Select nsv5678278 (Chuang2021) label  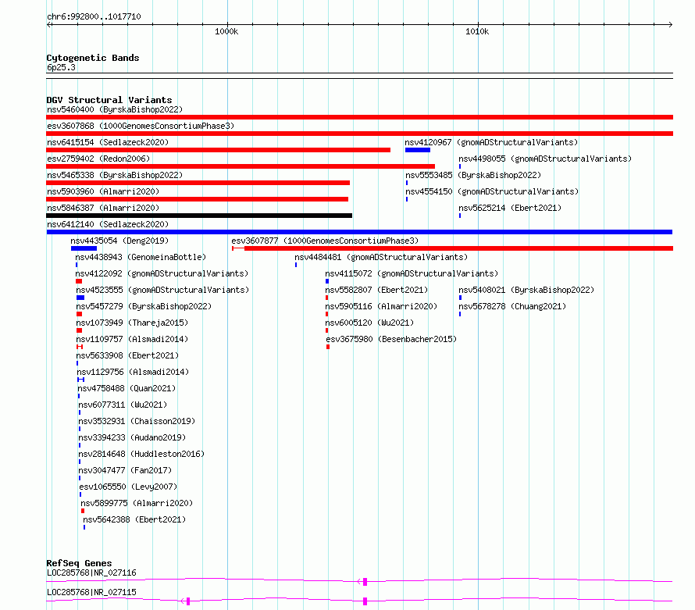click(512, 306)
